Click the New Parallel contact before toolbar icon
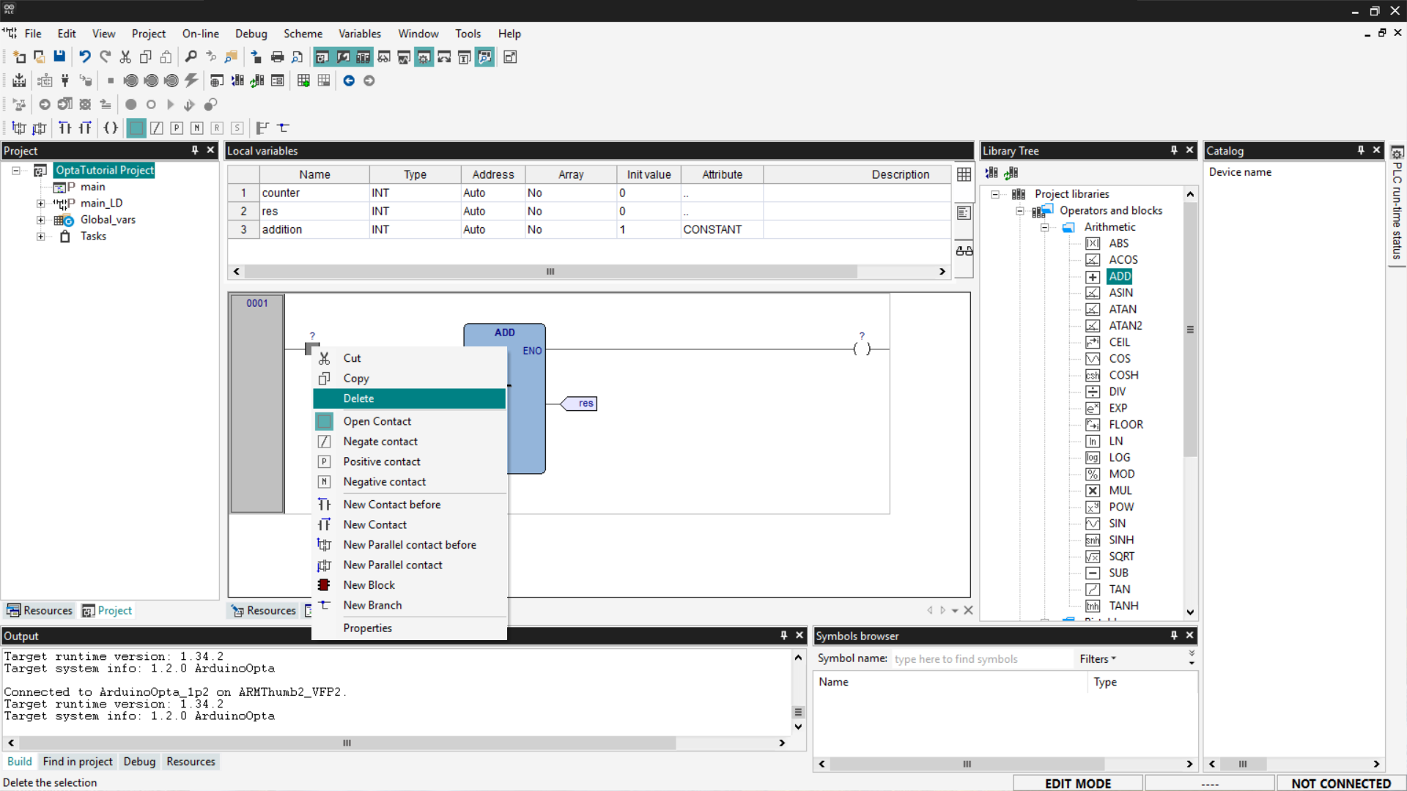 coord(19,127)
